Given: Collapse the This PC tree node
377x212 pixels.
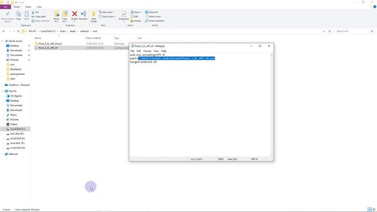Looking at the screenshot, I should 2,91.
